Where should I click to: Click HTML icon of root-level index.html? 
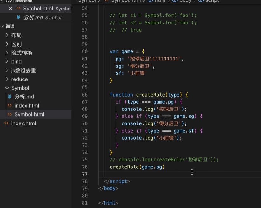pos(6,123)
